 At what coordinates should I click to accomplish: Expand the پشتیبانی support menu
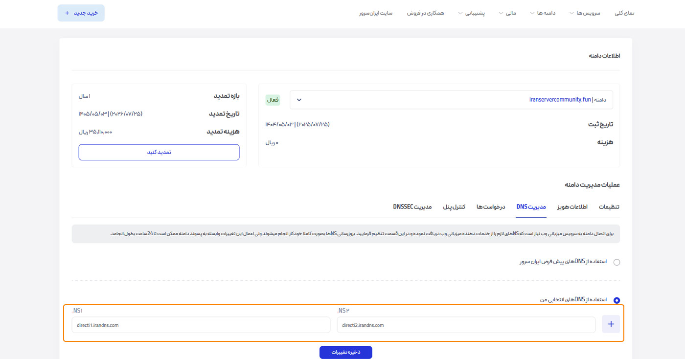point(471,13)
